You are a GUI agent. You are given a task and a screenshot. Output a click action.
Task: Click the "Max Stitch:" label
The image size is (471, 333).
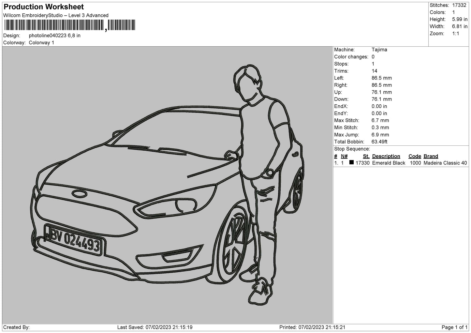tap(346, 121)
